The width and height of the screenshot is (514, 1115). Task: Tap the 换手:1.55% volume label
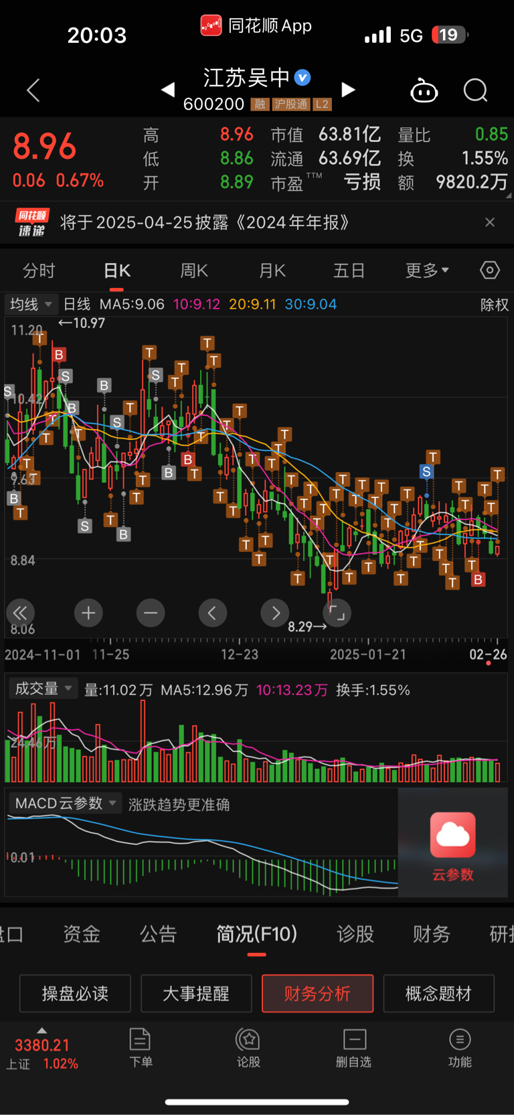pyautogui.click(x=373, y=690)
